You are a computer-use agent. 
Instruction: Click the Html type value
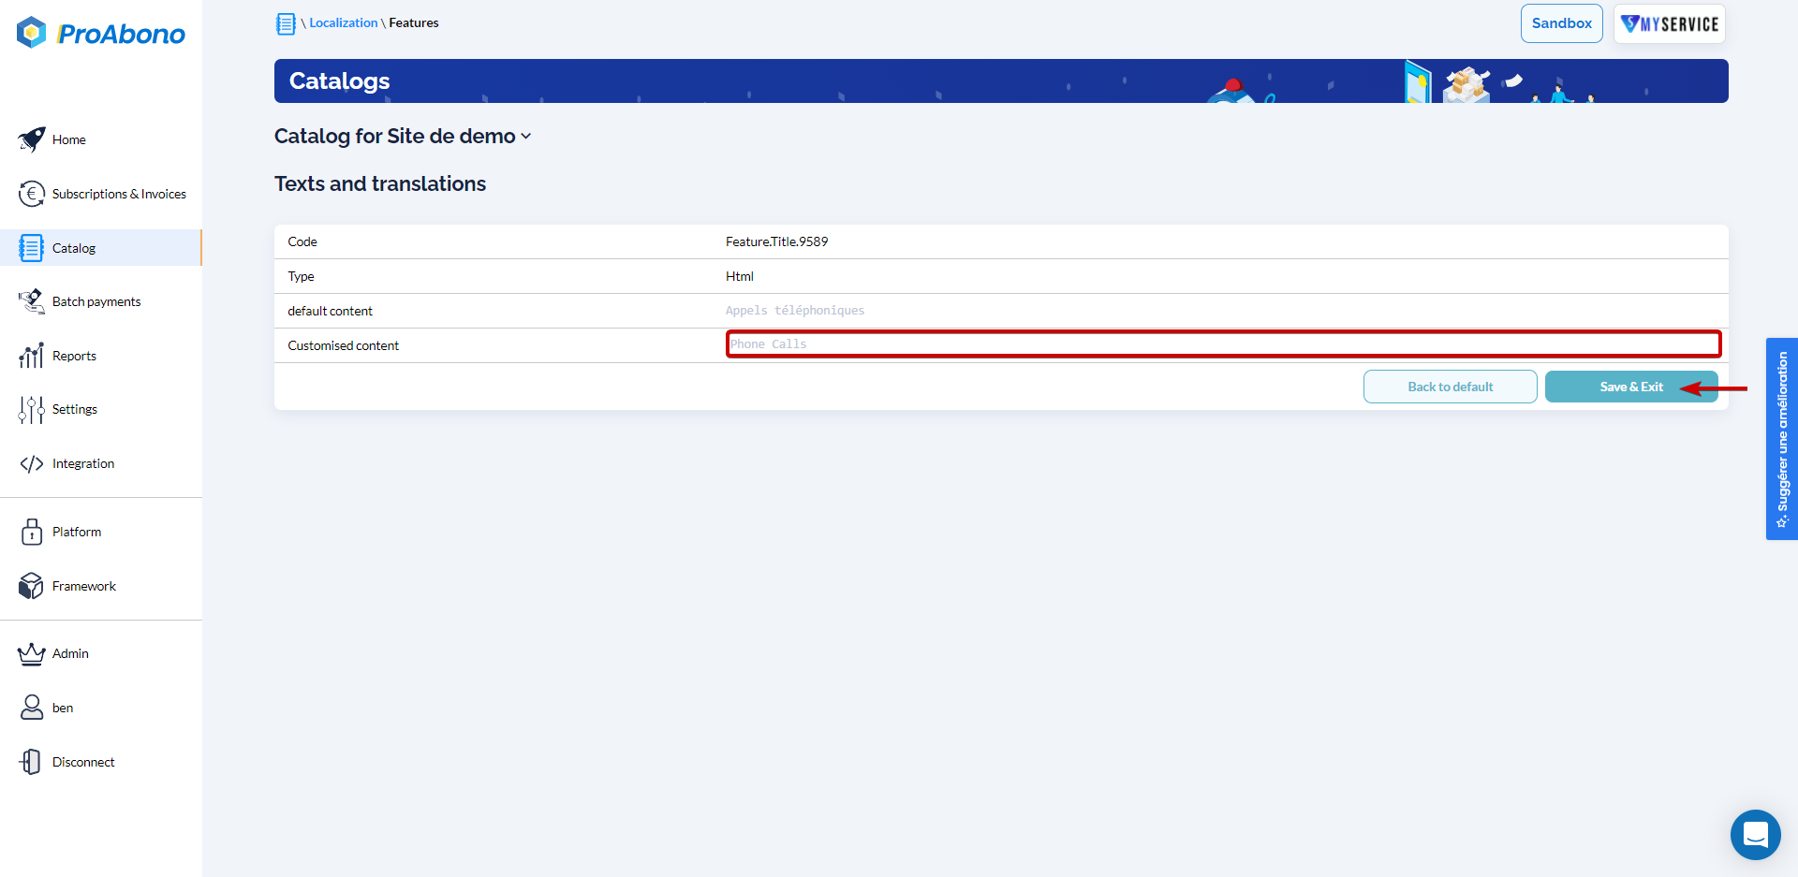tap(740, 276)
